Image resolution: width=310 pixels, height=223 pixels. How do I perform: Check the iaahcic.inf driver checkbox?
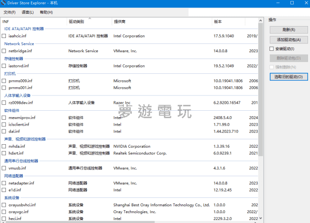4,36
